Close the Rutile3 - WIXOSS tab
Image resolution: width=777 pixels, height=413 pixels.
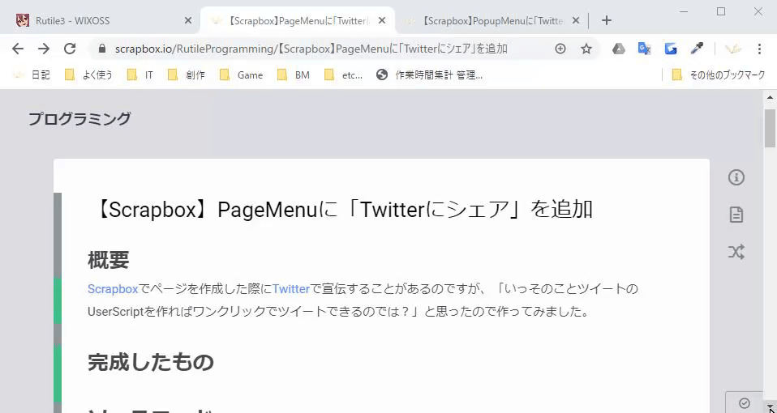coord(188,21)
